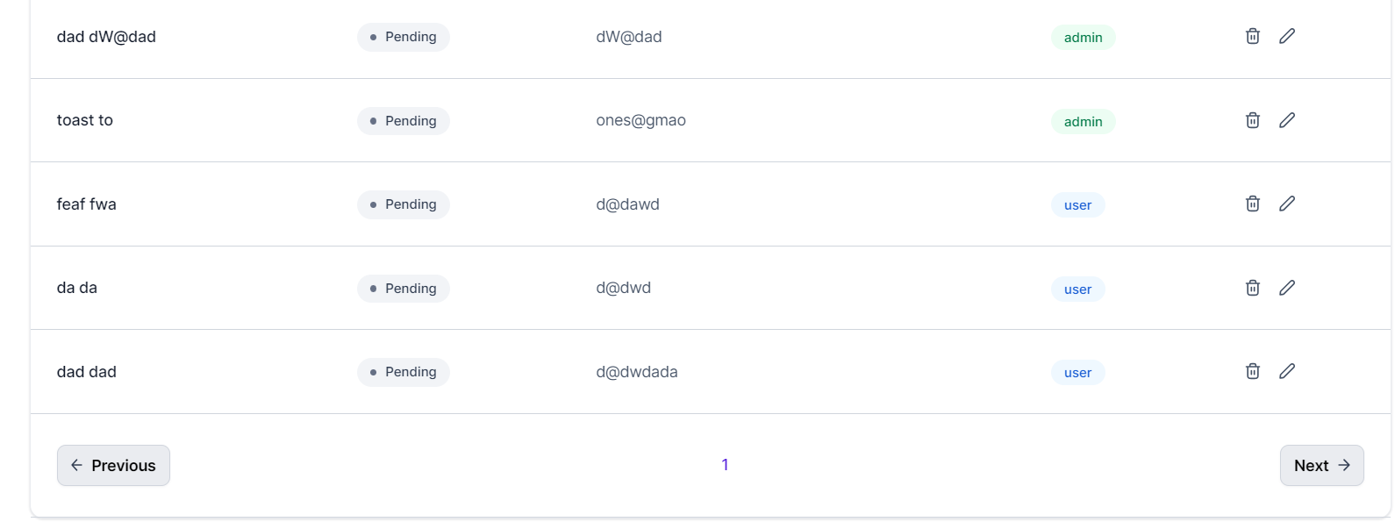Open pencil editor for toast to
The height and width of the screenshot is (529, 1395).
tap(1287, 120)
